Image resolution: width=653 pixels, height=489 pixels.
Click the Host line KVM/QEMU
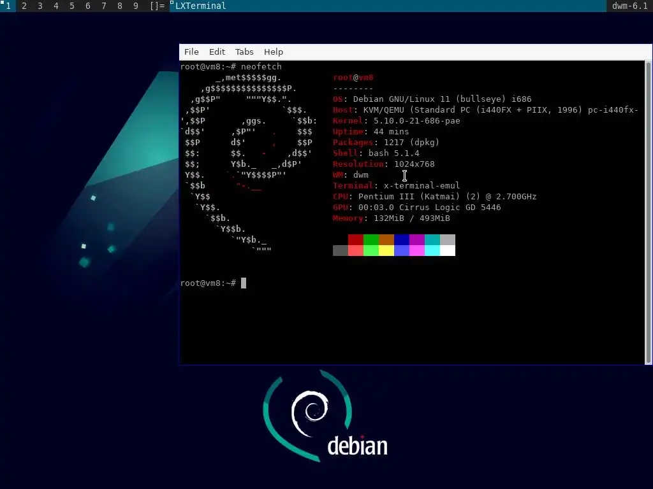pyautogui.click(x=485, y=110)
